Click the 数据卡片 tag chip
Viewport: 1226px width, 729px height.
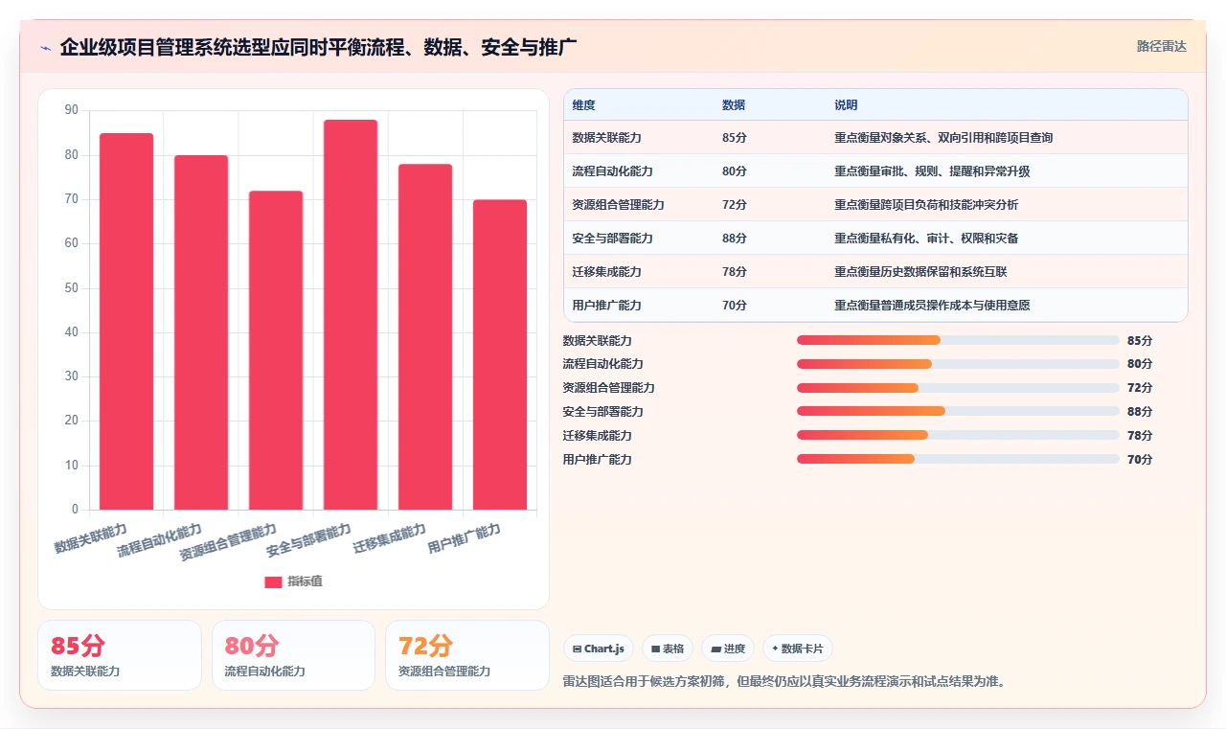[x=798, y=649]
